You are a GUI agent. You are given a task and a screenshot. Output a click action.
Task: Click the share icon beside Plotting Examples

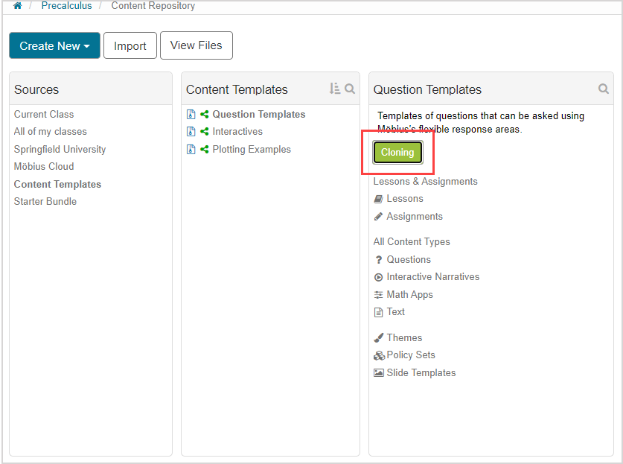(x=205, y=150)
